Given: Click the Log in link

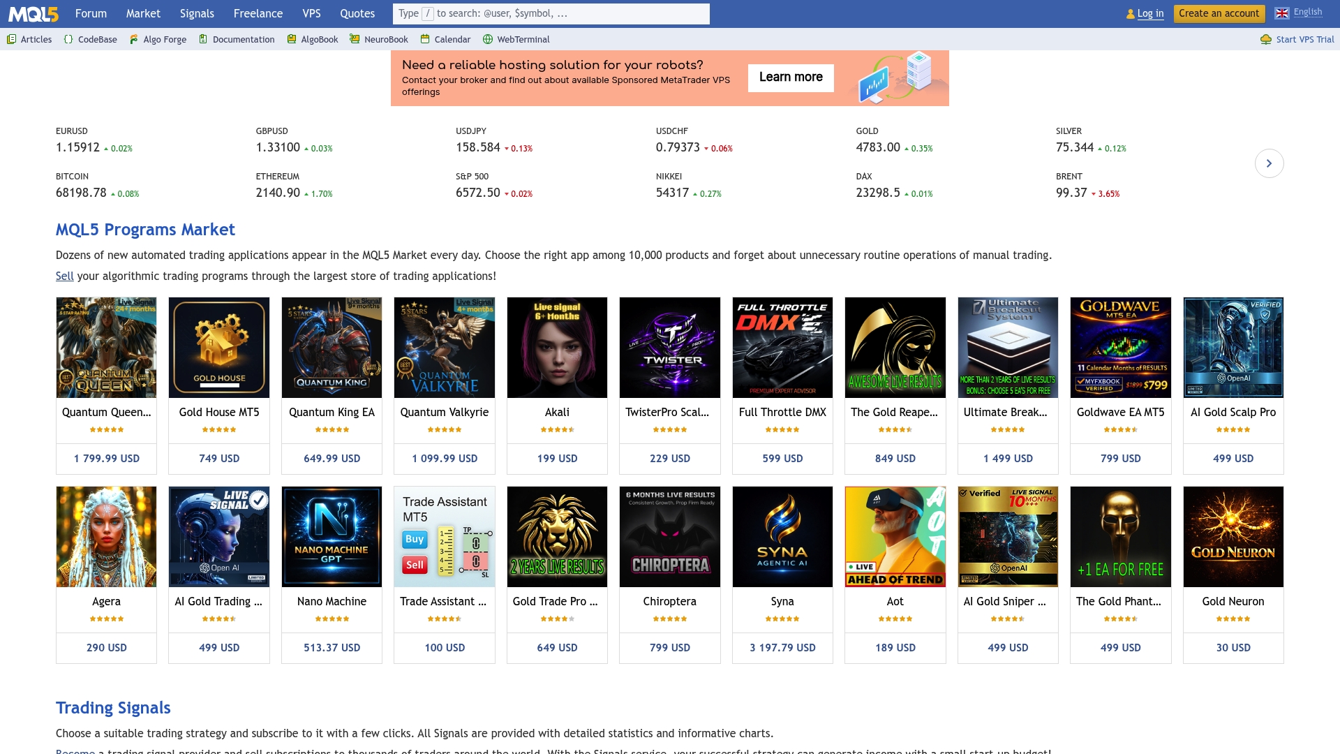Looking at the screenshot, I should [x=1150, y=14].
